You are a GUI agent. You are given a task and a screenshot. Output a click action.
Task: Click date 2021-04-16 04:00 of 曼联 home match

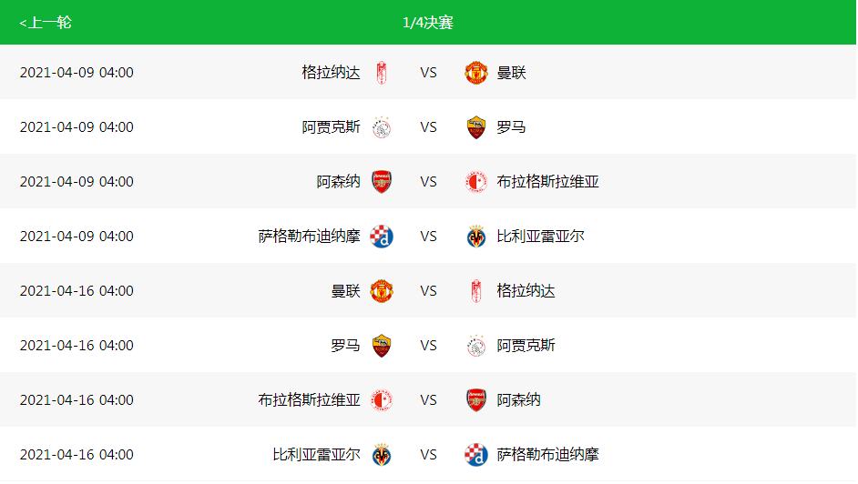(77, 290)
